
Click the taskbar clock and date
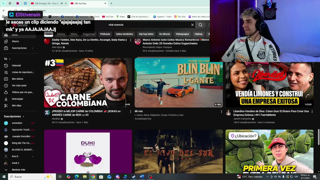[305, 177]
